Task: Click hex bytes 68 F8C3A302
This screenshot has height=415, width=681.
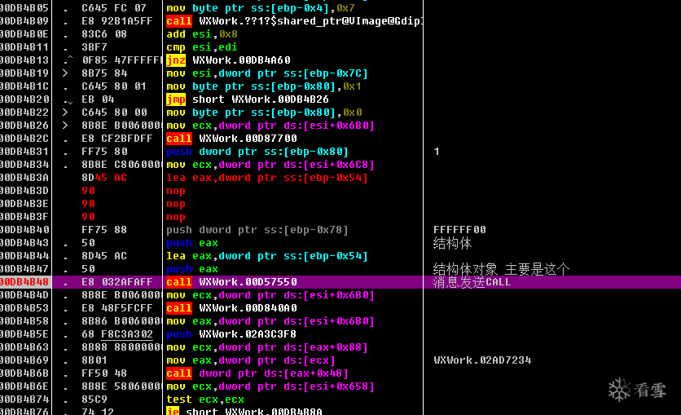Action: (x=117, y=334)
